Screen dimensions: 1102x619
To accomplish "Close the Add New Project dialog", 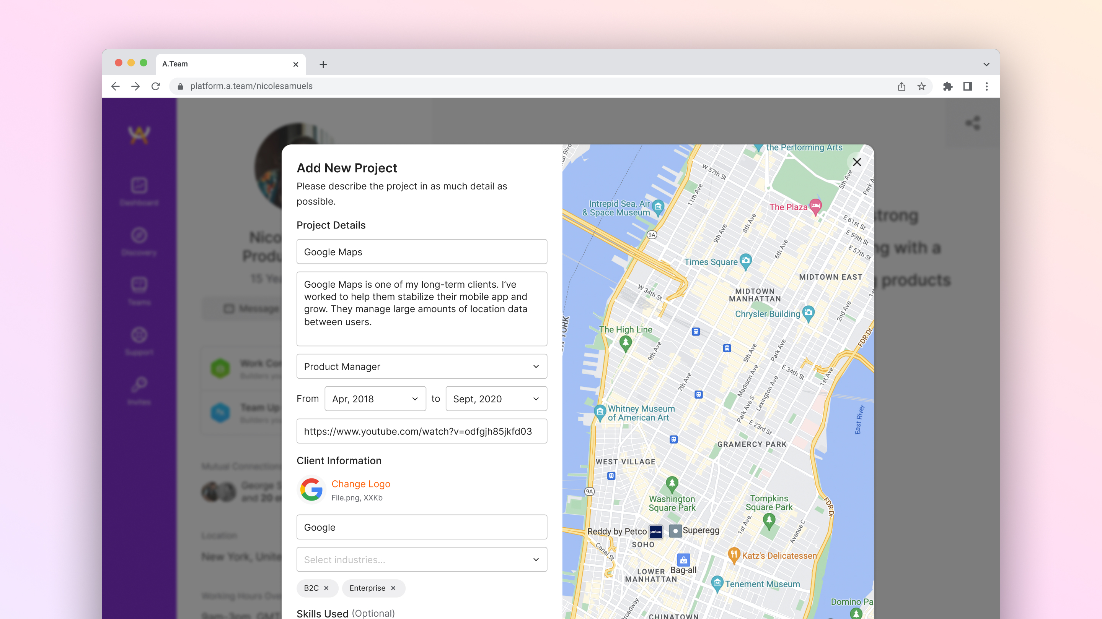I will tap(857, 162).
